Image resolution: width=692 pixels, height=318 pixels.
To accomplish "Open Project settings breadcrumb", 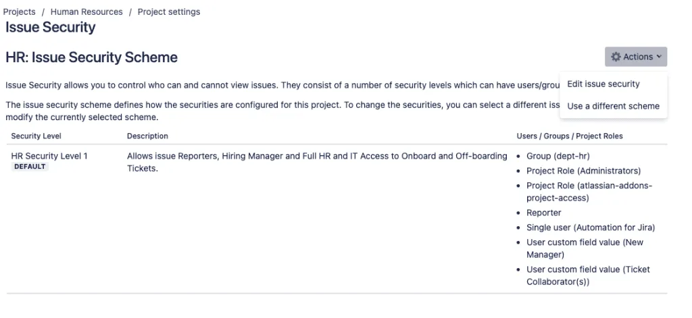I will (169, 12).
